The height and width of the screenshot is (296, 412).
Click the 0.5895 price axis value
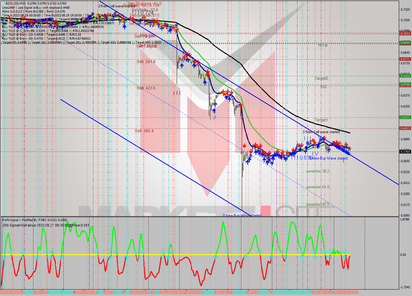[405, 139]
